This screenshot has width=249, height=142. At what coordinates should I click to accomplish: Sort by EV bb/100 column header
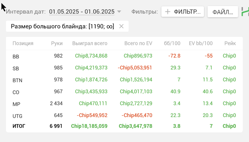point(201,43)
